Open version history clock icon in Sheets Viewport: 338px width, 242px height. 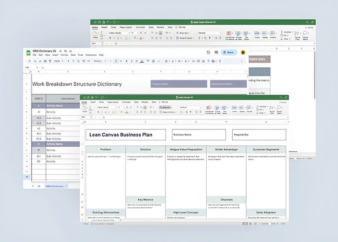pos(208,53)
